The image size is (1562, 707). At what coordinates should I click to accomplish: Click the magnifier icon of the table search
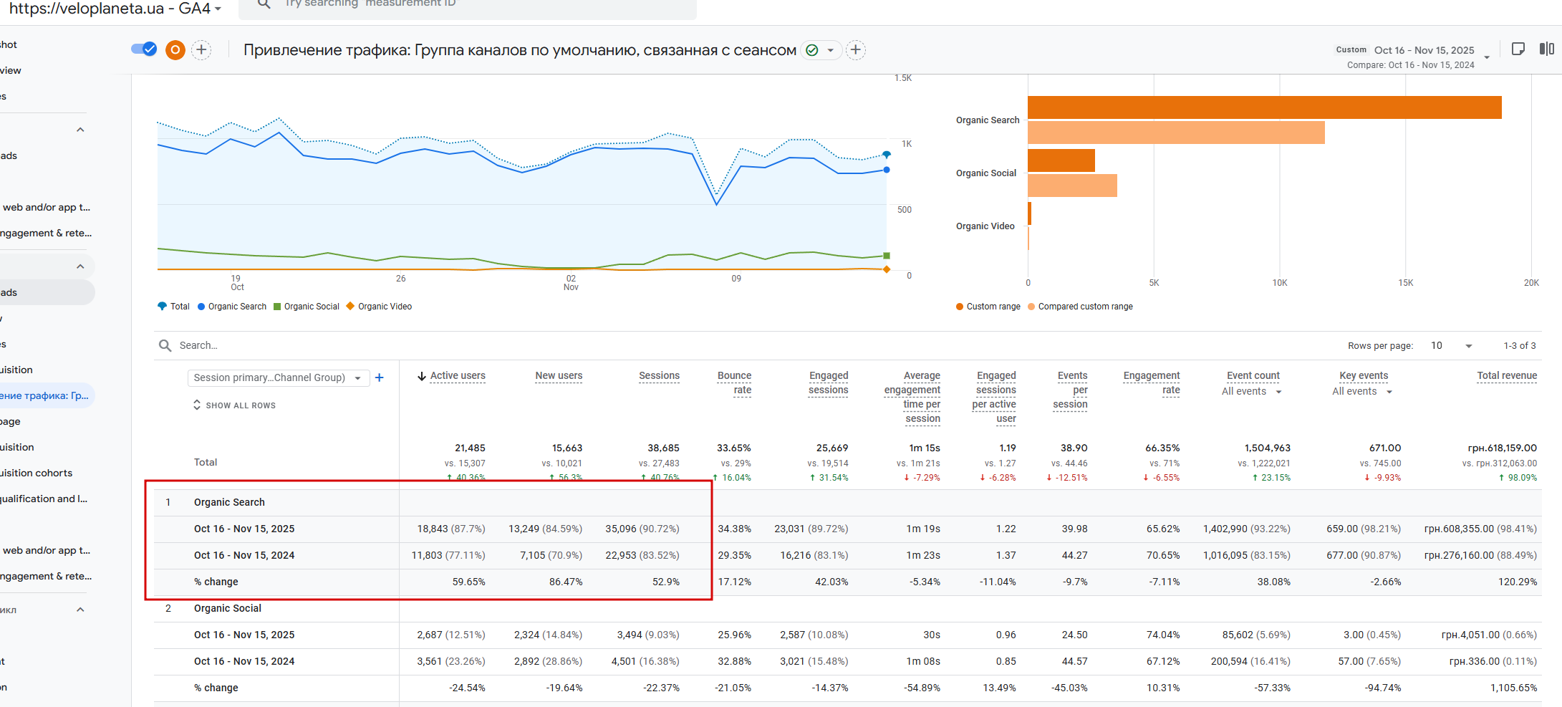click(x=165, y=345)
